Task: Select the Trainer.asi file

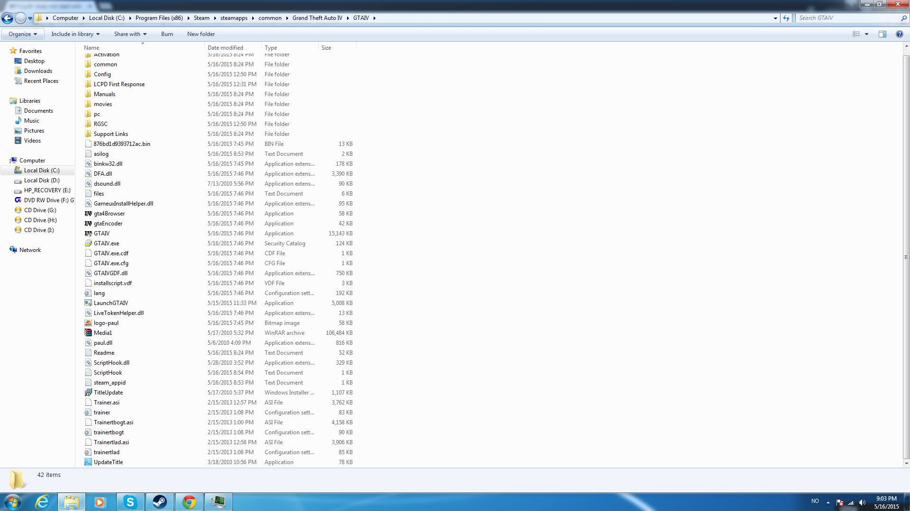Action: [x=107, y=403]
